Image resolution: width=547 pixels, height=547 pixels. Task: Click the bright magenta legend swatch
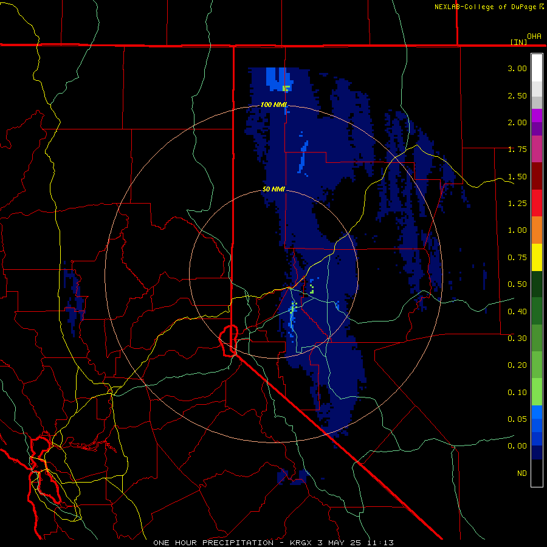[x=537, y=115]
